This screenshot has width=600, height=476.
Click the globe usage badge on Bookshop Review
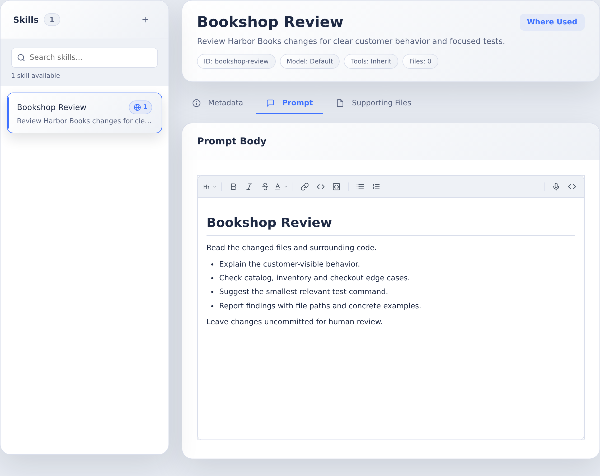(x=140, y=107)
